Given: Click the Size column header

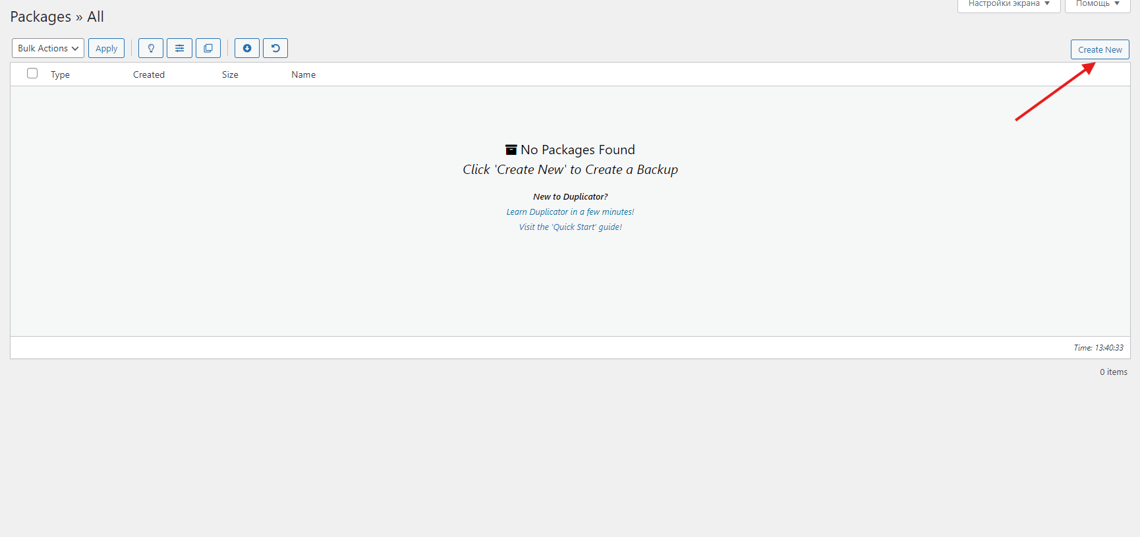Looking at the screenshot, I should [x=230, y=74].
